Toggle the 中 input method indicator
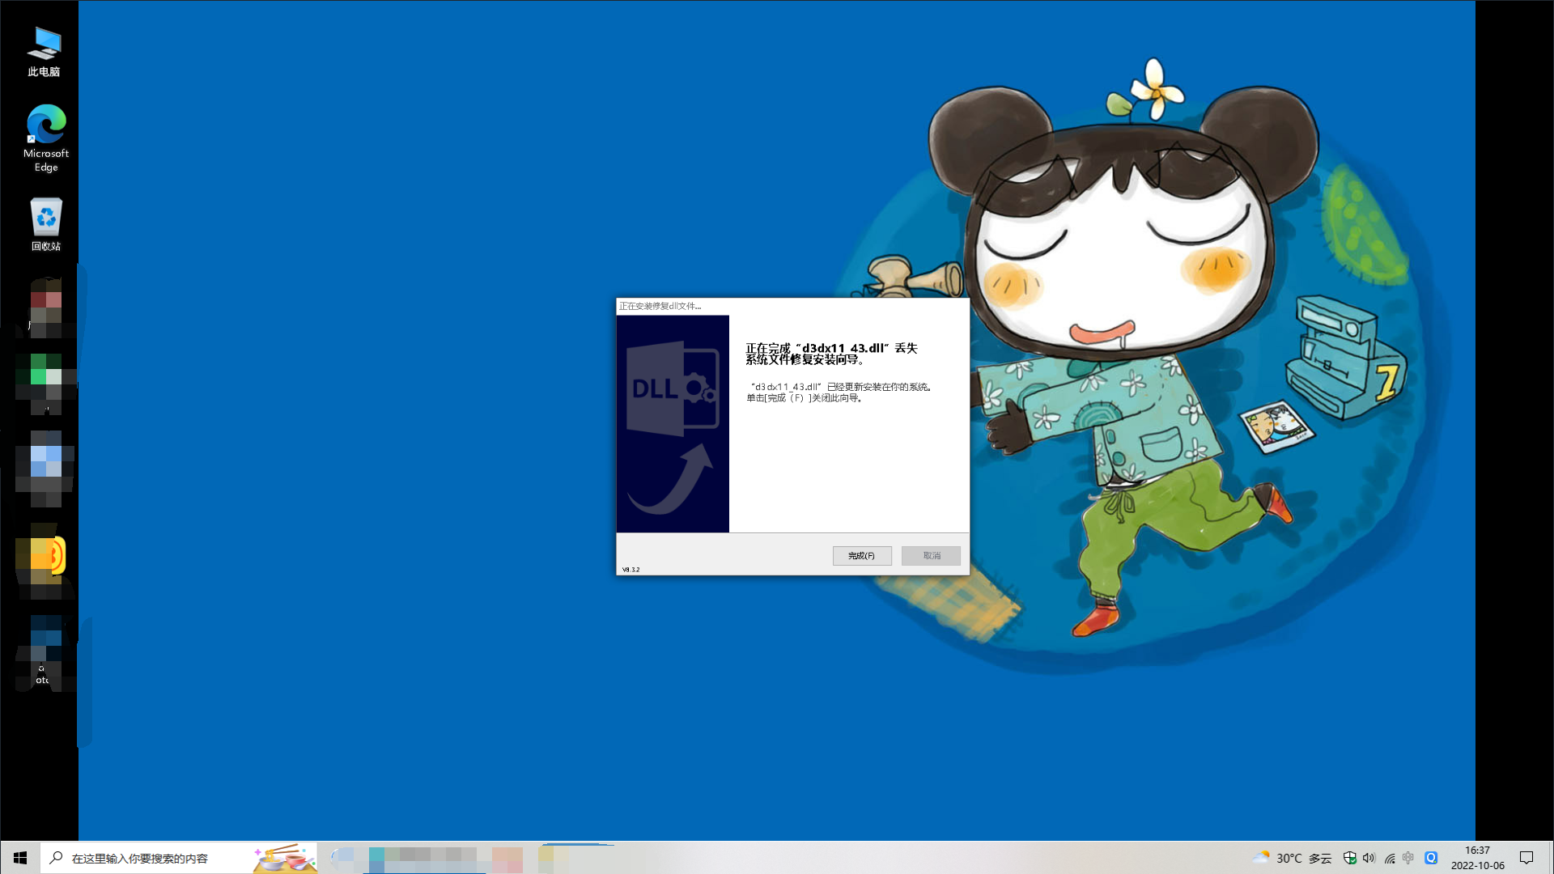1554x874 pixels. click(x=1409, y=859)
